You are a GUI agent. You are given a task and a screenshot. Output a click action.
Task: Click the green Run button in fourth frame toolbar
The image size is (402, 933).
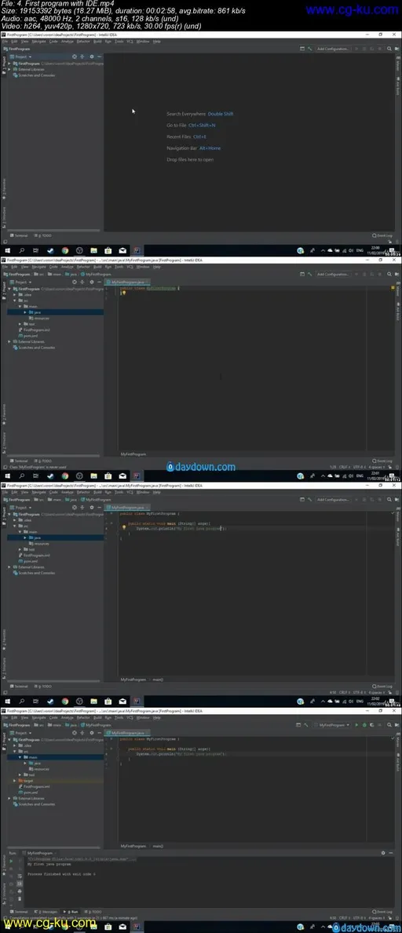356,725
